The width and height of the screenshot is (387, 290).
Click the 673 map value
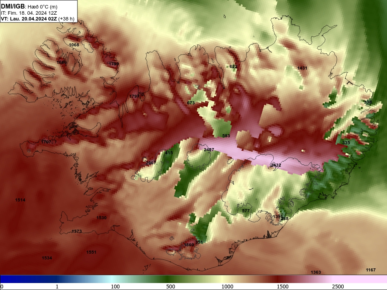coord(191,103)
